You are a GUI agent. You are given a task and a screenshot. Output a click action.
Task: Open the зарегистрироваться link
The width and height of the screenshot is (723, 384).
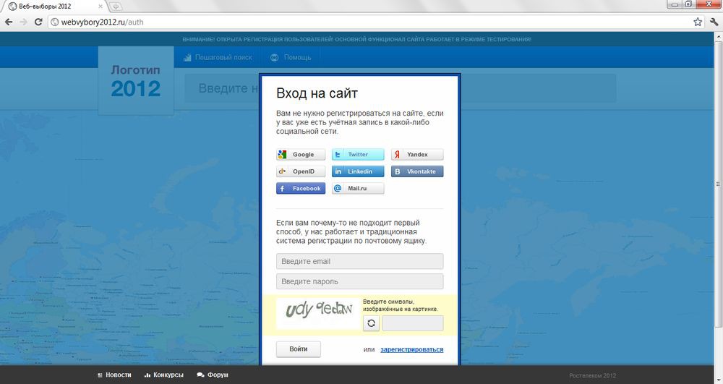click(411, 350)
